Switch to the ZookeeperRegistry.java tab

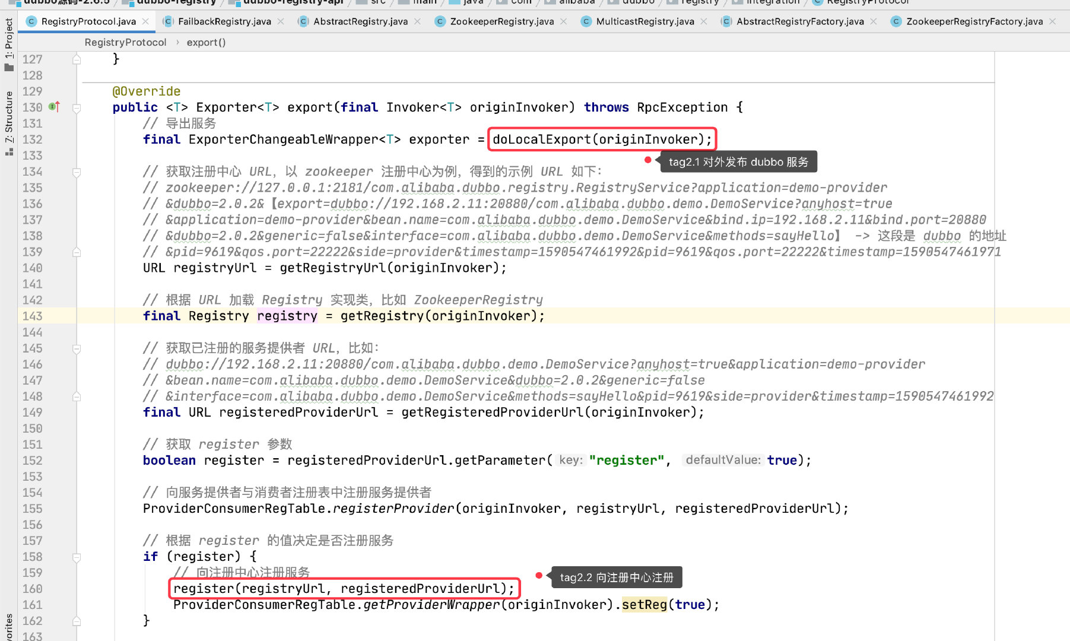(x=501, y=21)
